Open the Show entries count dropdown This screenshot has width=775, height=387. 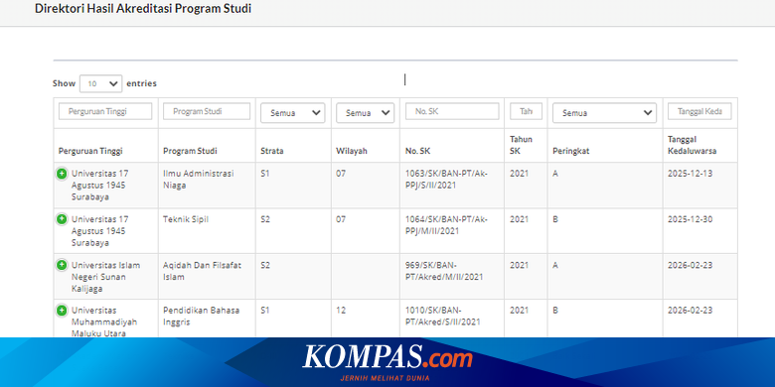(100, 83)
